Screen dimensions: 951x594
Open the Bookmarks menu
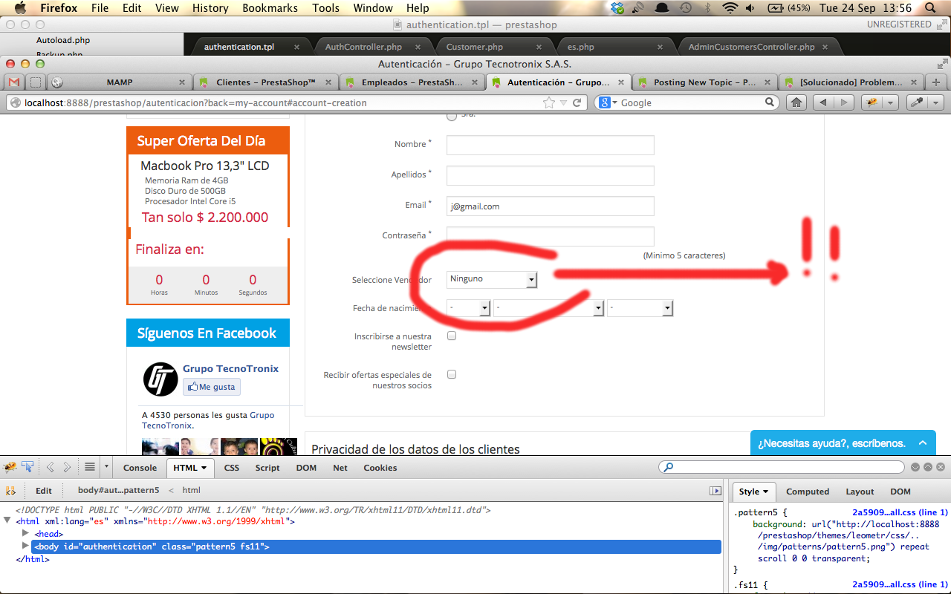(x=270, y=8)
